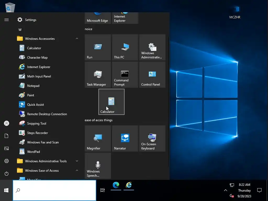Click the network icon in system tray

point(232,185)
